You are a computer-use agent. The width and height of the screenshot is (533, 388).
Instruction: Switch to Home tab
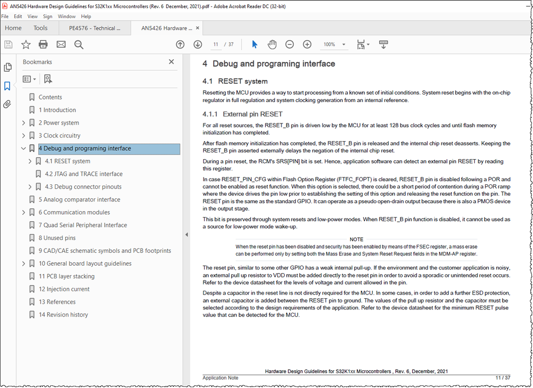tap(13, 28)
